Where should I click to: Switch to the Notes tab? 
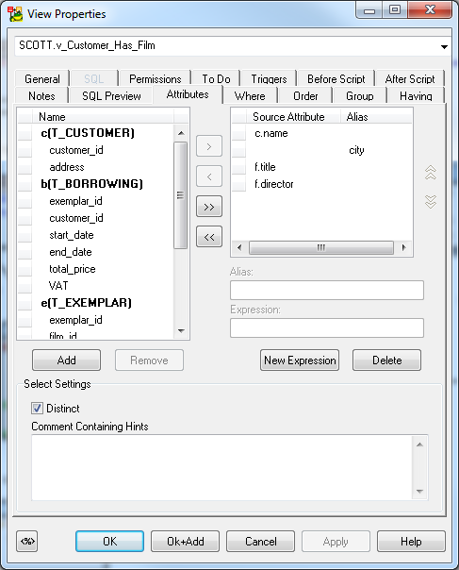pos(41,95)
